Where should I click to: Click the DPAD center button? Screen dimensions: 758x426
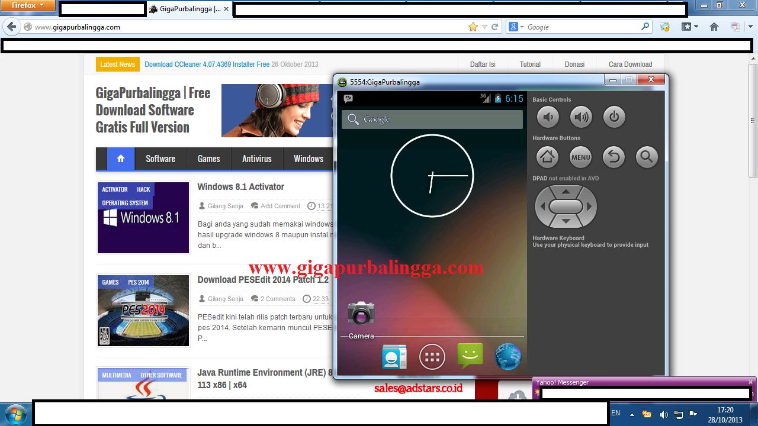[566, 206]
